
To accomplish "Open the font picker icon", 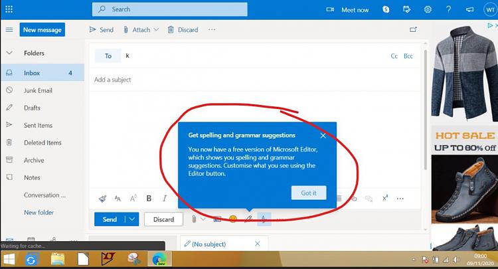I will (x=118, y=199).
